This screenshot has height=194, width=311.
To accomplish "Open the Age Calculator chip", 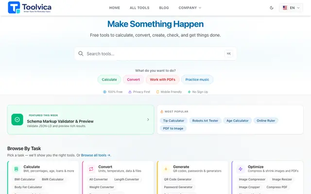I will 238,121.
